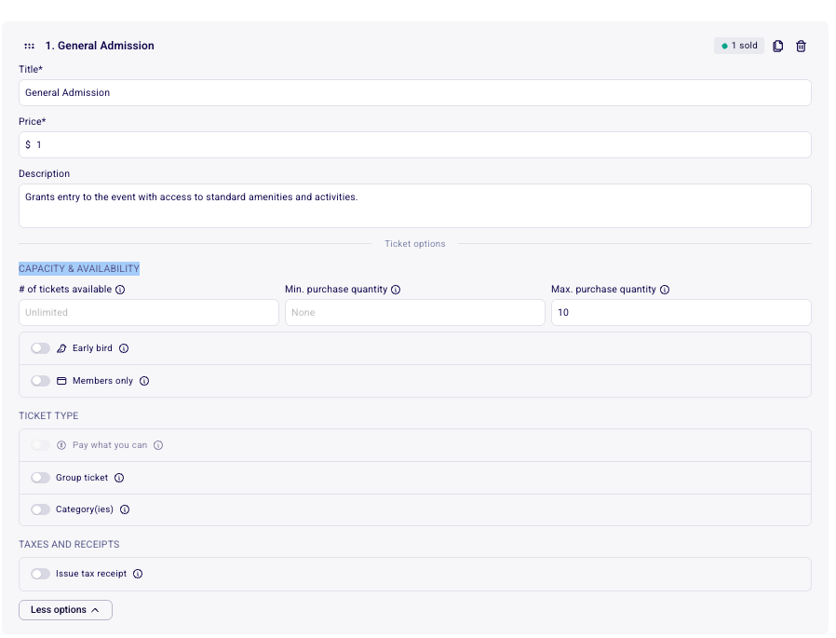The width and height of the screenshot is (836, 638).
Task: Collapse with the Less options button
Action: [65, 610]
